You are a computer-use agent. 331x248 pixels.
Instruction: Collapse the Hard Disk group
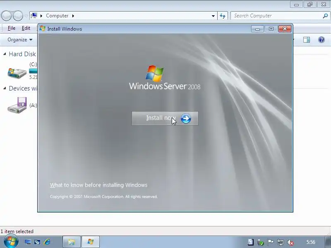(5, 54)
